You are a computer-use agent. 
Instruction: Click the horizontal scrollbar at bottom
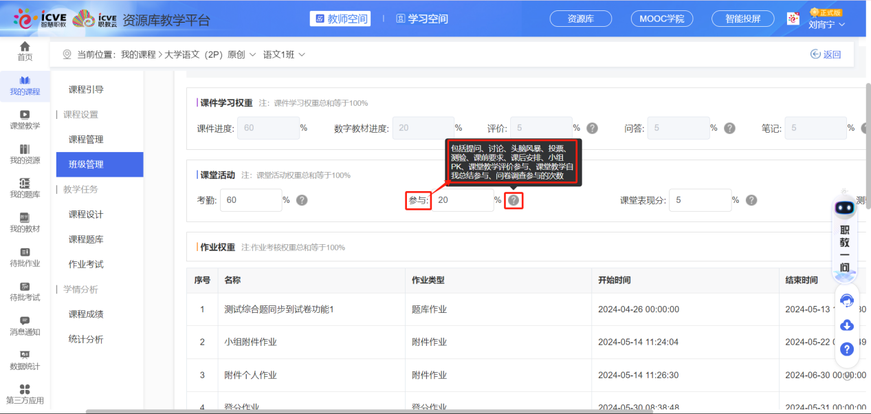(371, 411)
